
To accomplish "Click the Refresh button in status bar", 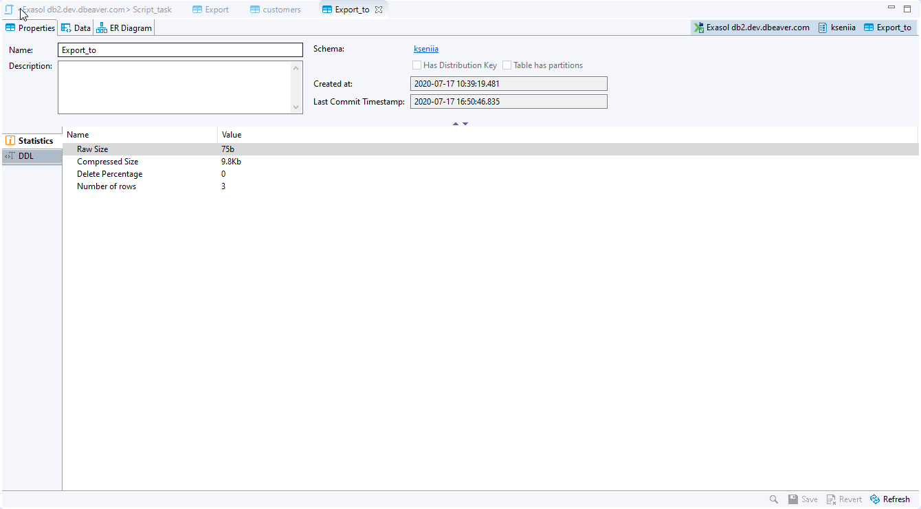I will point(890,499).
